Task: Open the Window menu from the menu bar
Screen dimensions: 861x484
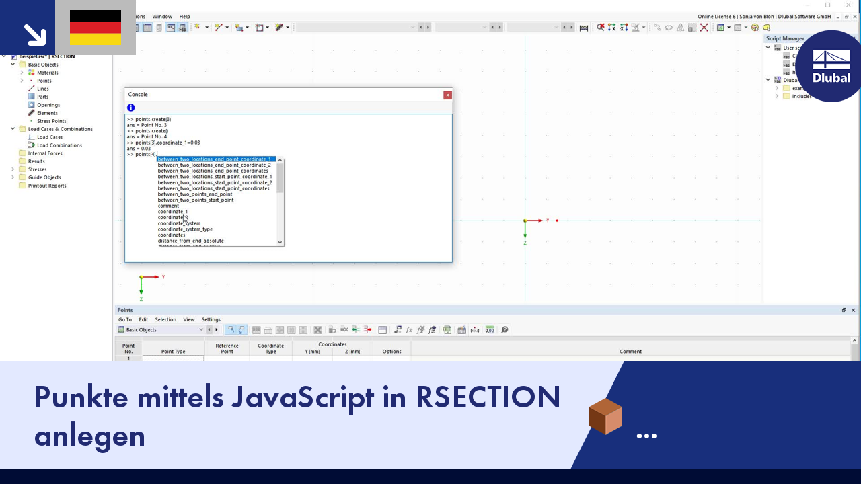Action: (162, 16)
